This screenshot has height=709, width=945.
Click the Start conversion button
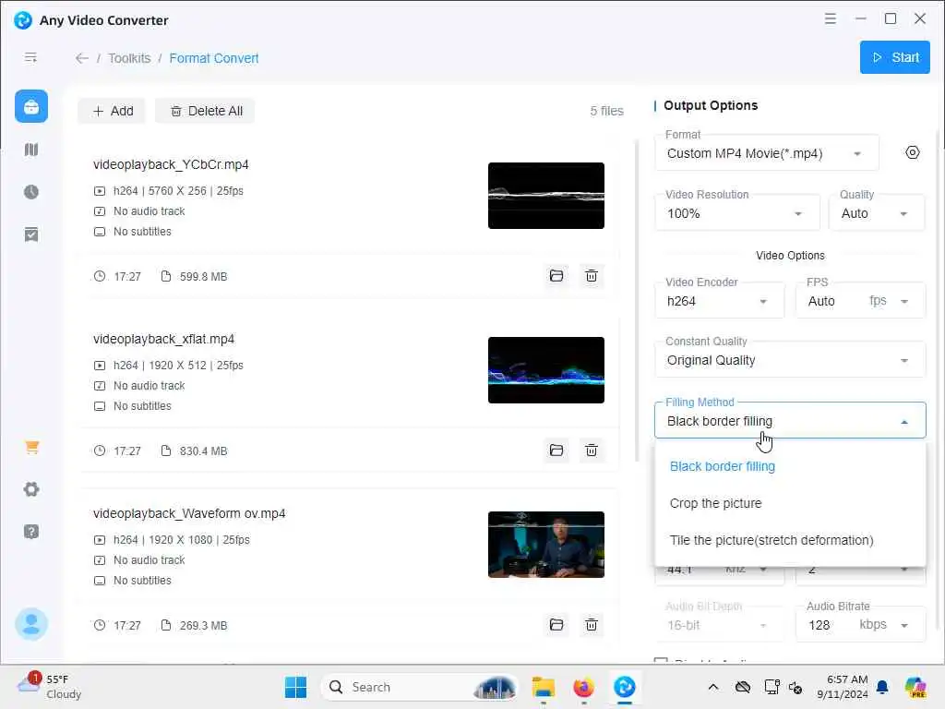click(895, 57)
